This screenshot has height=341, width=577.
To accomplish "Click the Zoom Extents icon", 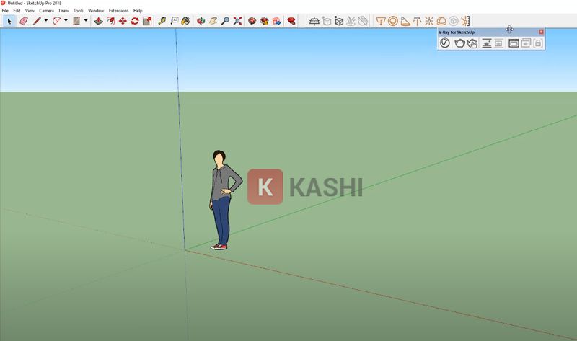I will click(x=237, y=21).
